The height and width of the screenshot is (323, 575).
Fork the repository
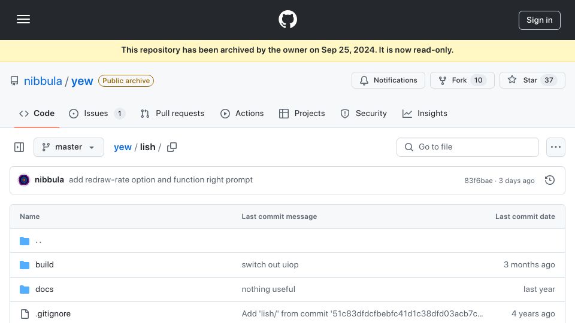tap(462, 80)
